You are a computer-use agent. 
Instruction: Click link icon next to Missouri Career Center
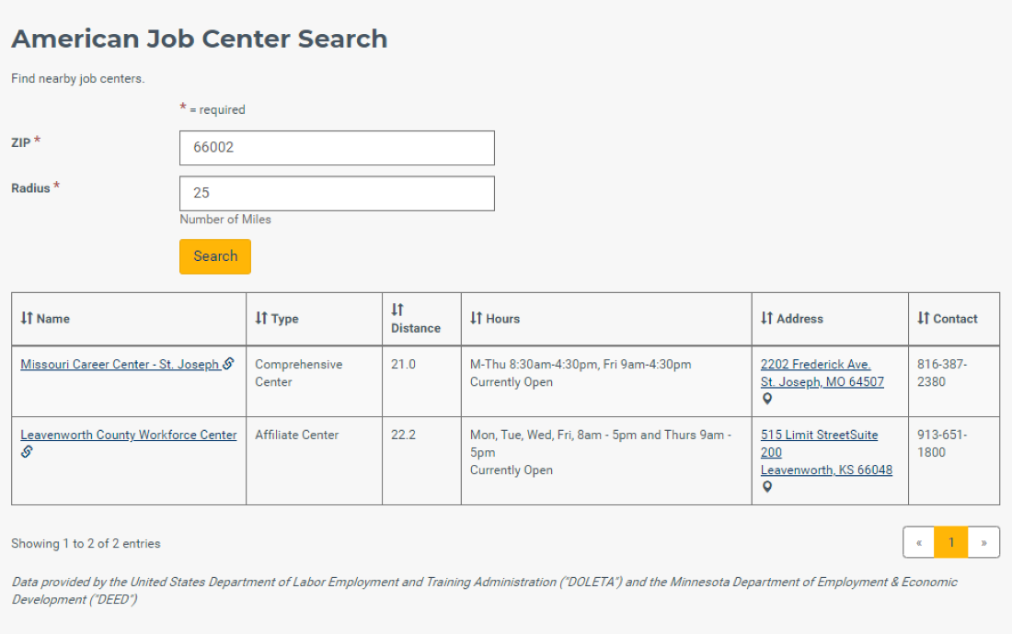228,364
